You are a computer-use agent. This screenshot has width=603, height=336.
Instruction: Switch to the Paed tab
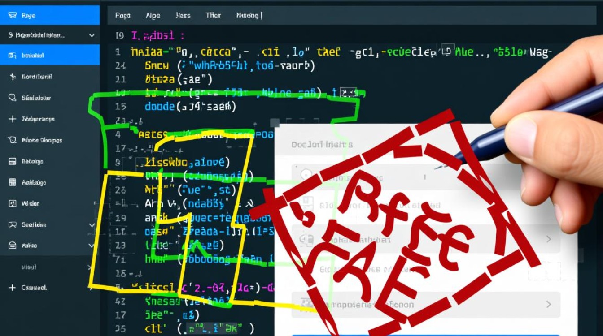(122, 15)
